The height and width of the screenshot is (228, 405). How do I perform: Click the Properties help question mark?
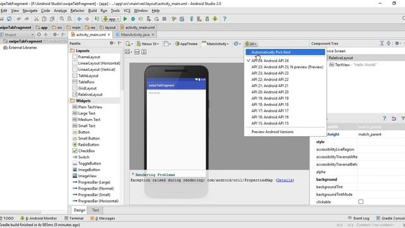[x=384, y=118]
